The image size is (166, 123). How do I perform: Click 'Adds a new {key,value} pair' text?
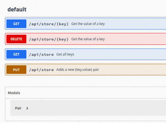(x=78, y=69)
